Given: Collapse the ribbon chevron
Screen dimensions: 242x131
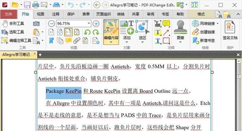Looking at the screenshot, I should click(238, 14).
